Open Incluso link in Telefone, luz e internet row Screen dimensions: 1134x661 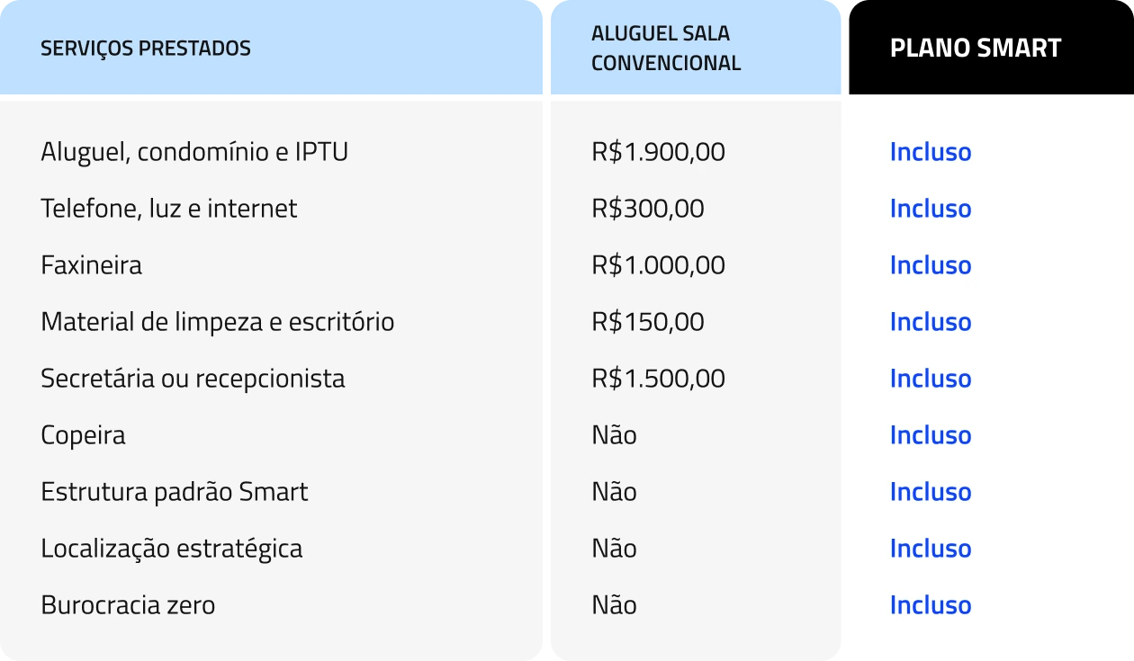click(931, 209)
